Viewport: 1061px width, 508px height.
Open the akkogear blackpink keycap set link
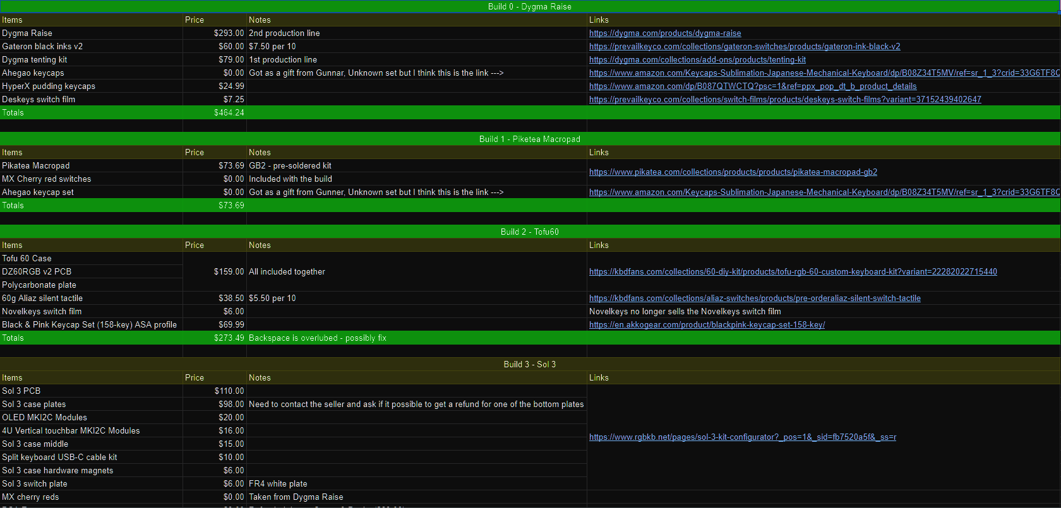(x=707, y=325)
